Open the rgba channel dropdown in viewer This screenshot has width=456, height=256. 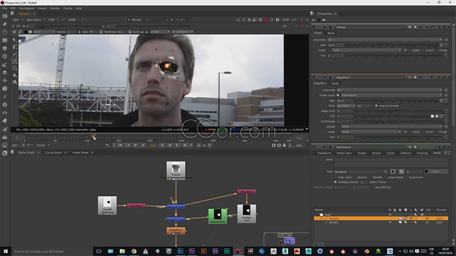coord(17,20)
